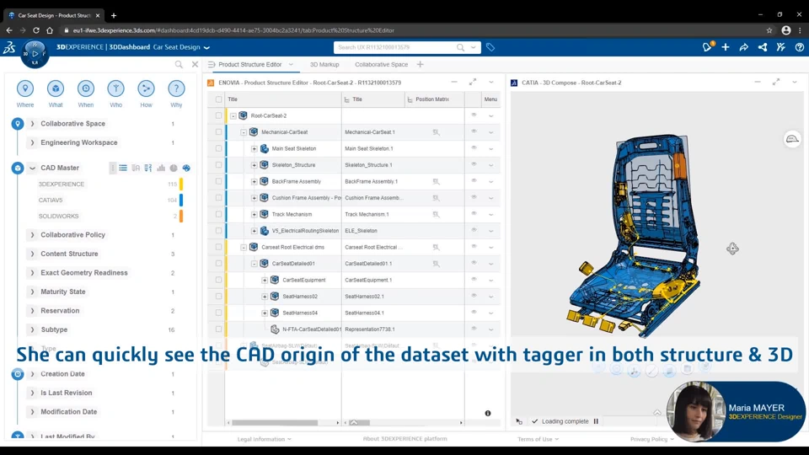Open Privacy Policy footer menu
Viewport: 809px width, 455px height.
[651, 439]
